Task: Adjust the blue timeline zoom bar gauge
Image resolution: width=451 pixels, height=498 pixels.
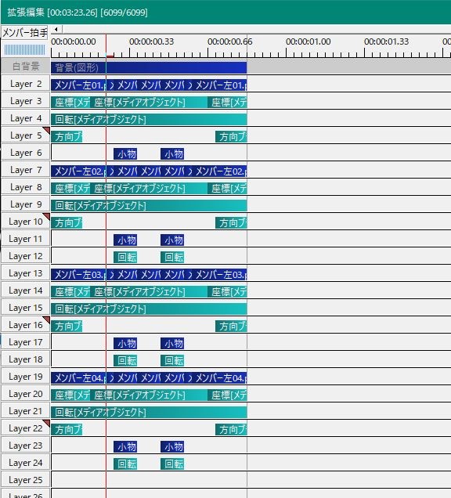Action: click(x=24, y=50)
